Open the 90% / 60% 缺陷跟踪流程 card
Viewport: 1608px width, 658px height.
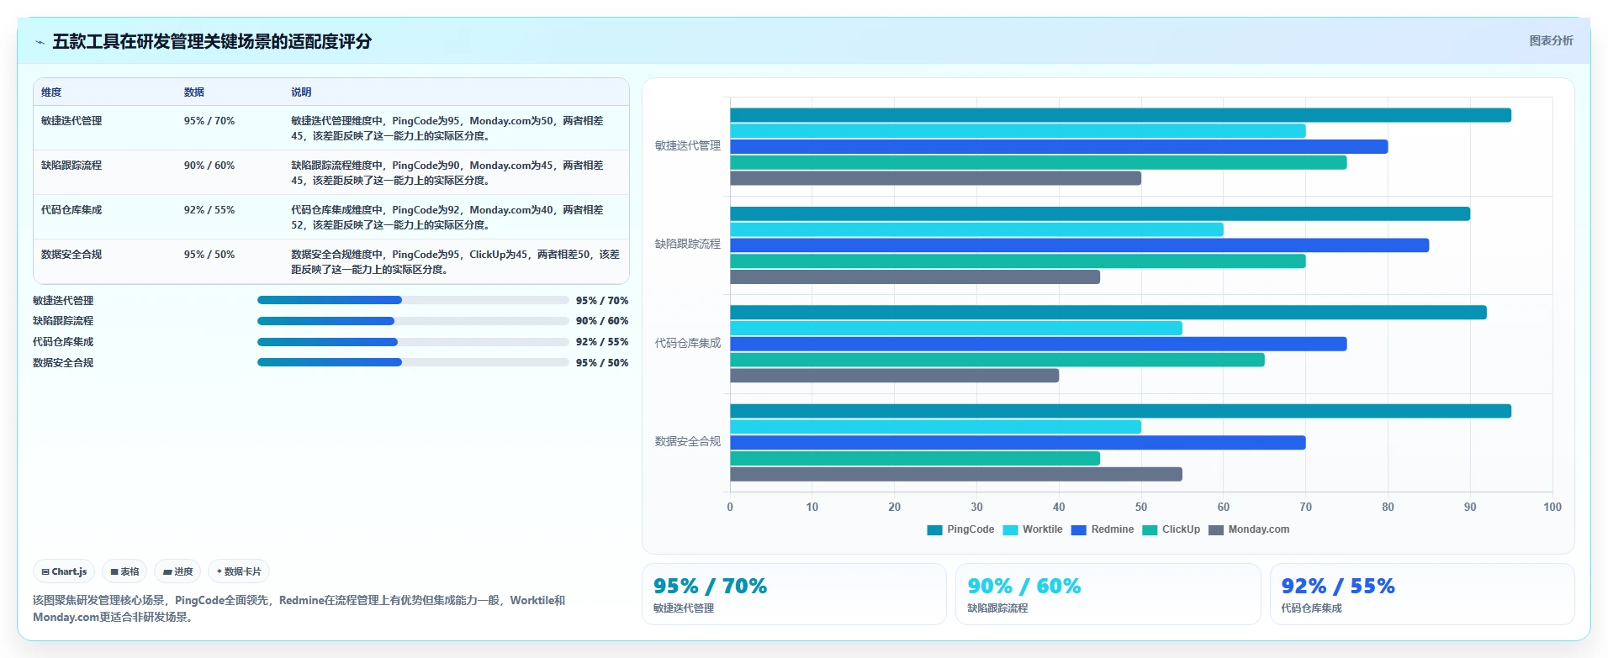[1108, 594]
